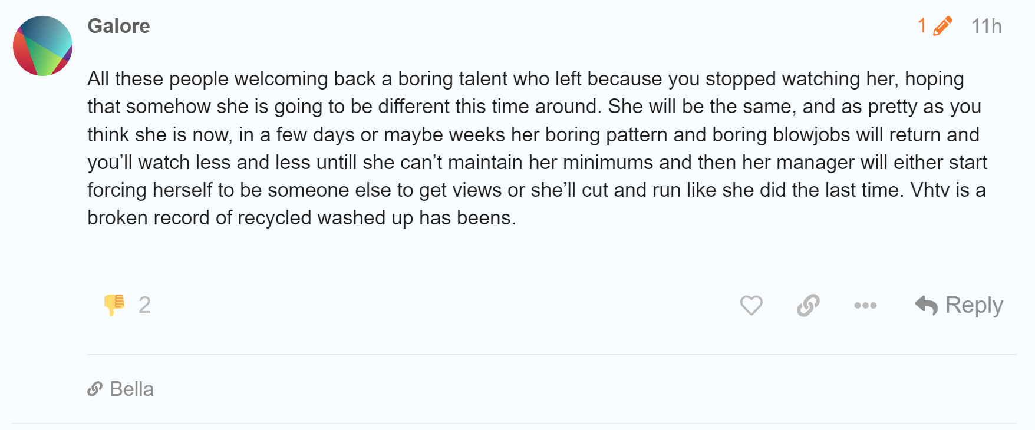Like the post with the heart icon
Viewport: 1035px width, 430px height.
point(751,305)
